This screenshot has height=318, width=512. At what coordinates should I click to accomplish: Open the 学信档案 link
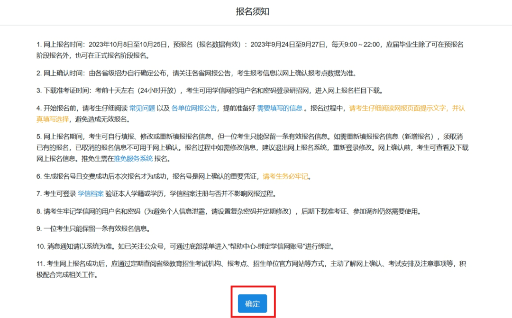(90, 194)
